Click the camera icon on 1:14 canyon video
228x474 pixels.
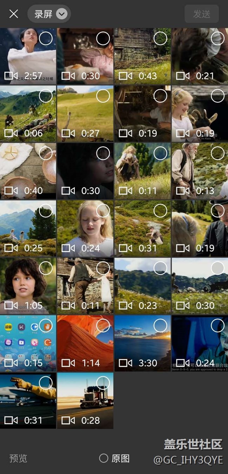pos(68,363)
